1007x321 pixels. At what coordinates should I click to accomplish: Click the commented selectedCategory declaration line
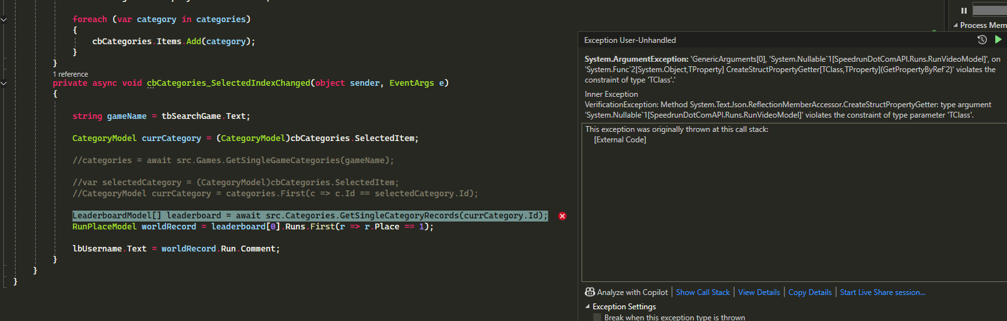click(x=235, y=182)
